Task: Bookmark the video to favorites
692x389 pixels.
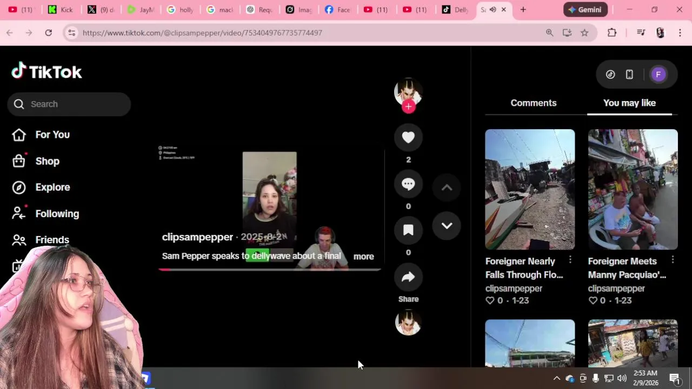Action: click(408, 230)
